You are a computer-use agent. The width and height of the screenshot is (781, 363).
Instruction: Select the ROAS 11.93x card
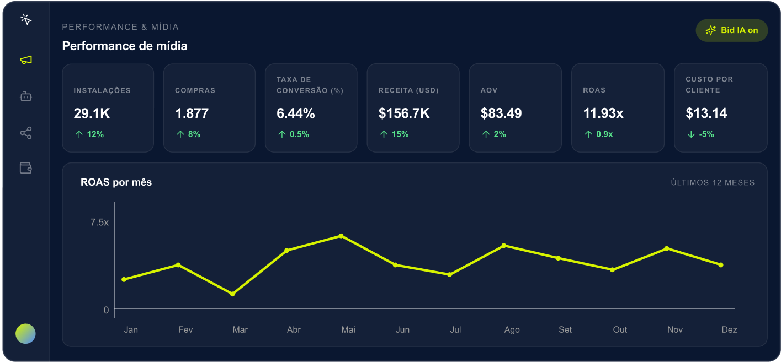[618, 108]
